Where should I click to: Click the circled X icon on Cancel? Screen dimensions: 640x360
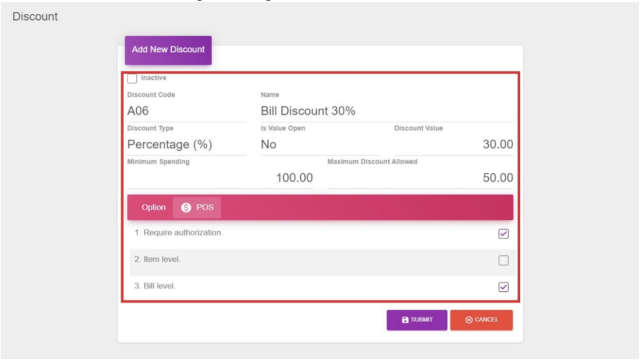[469, 320]
